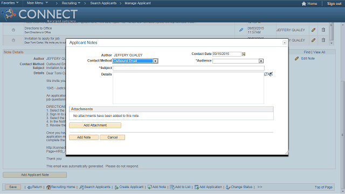
Task: Click the Add Note icon in footer
Action: 150,187
